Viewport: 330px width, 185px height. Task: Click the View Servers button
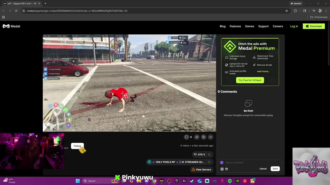click(x=201, y=170)
